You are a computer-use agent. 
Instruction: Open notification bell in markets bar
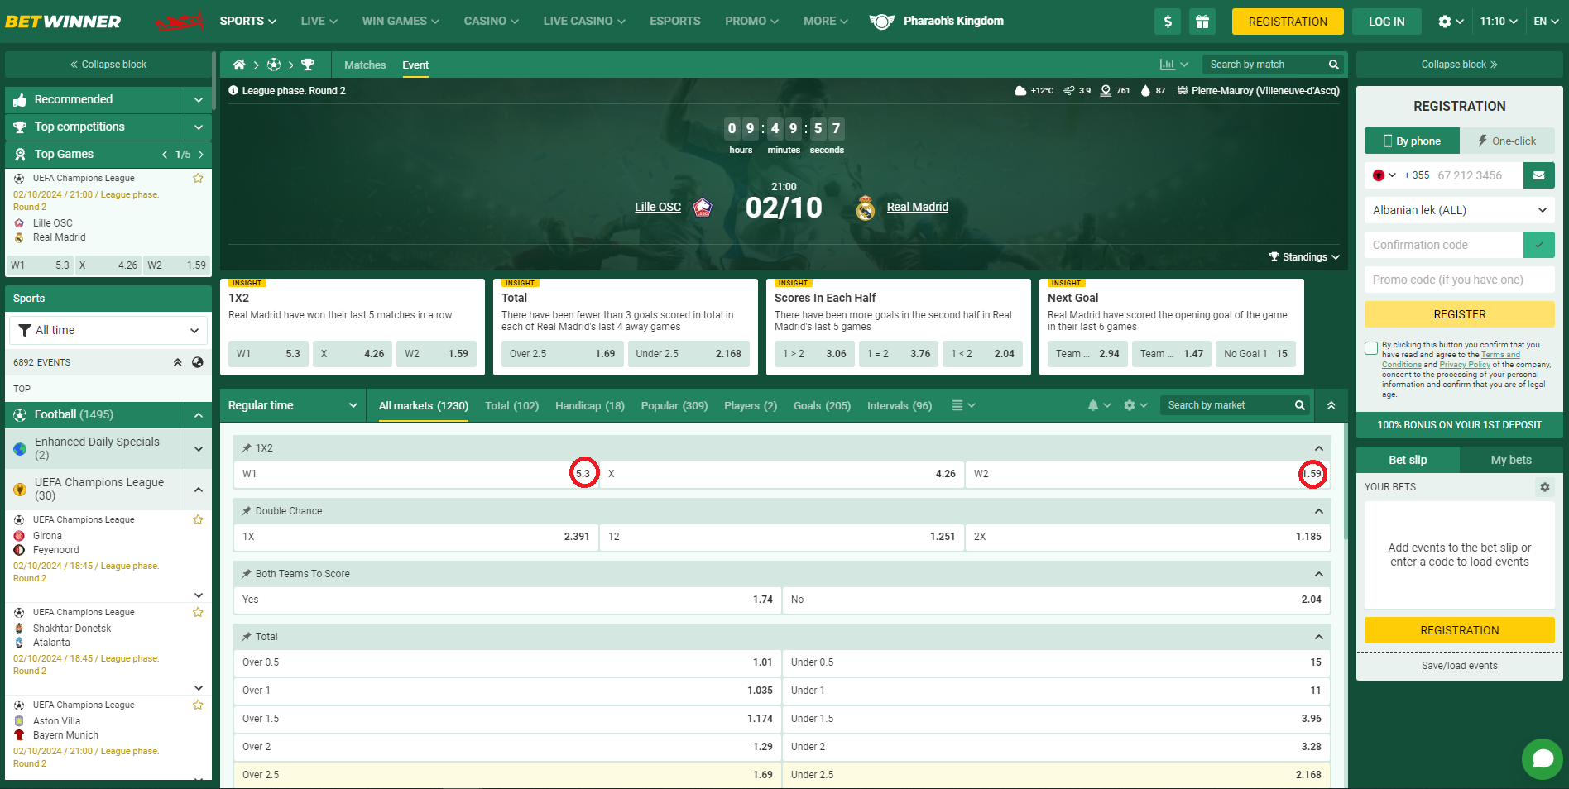tap(1093, 405)
